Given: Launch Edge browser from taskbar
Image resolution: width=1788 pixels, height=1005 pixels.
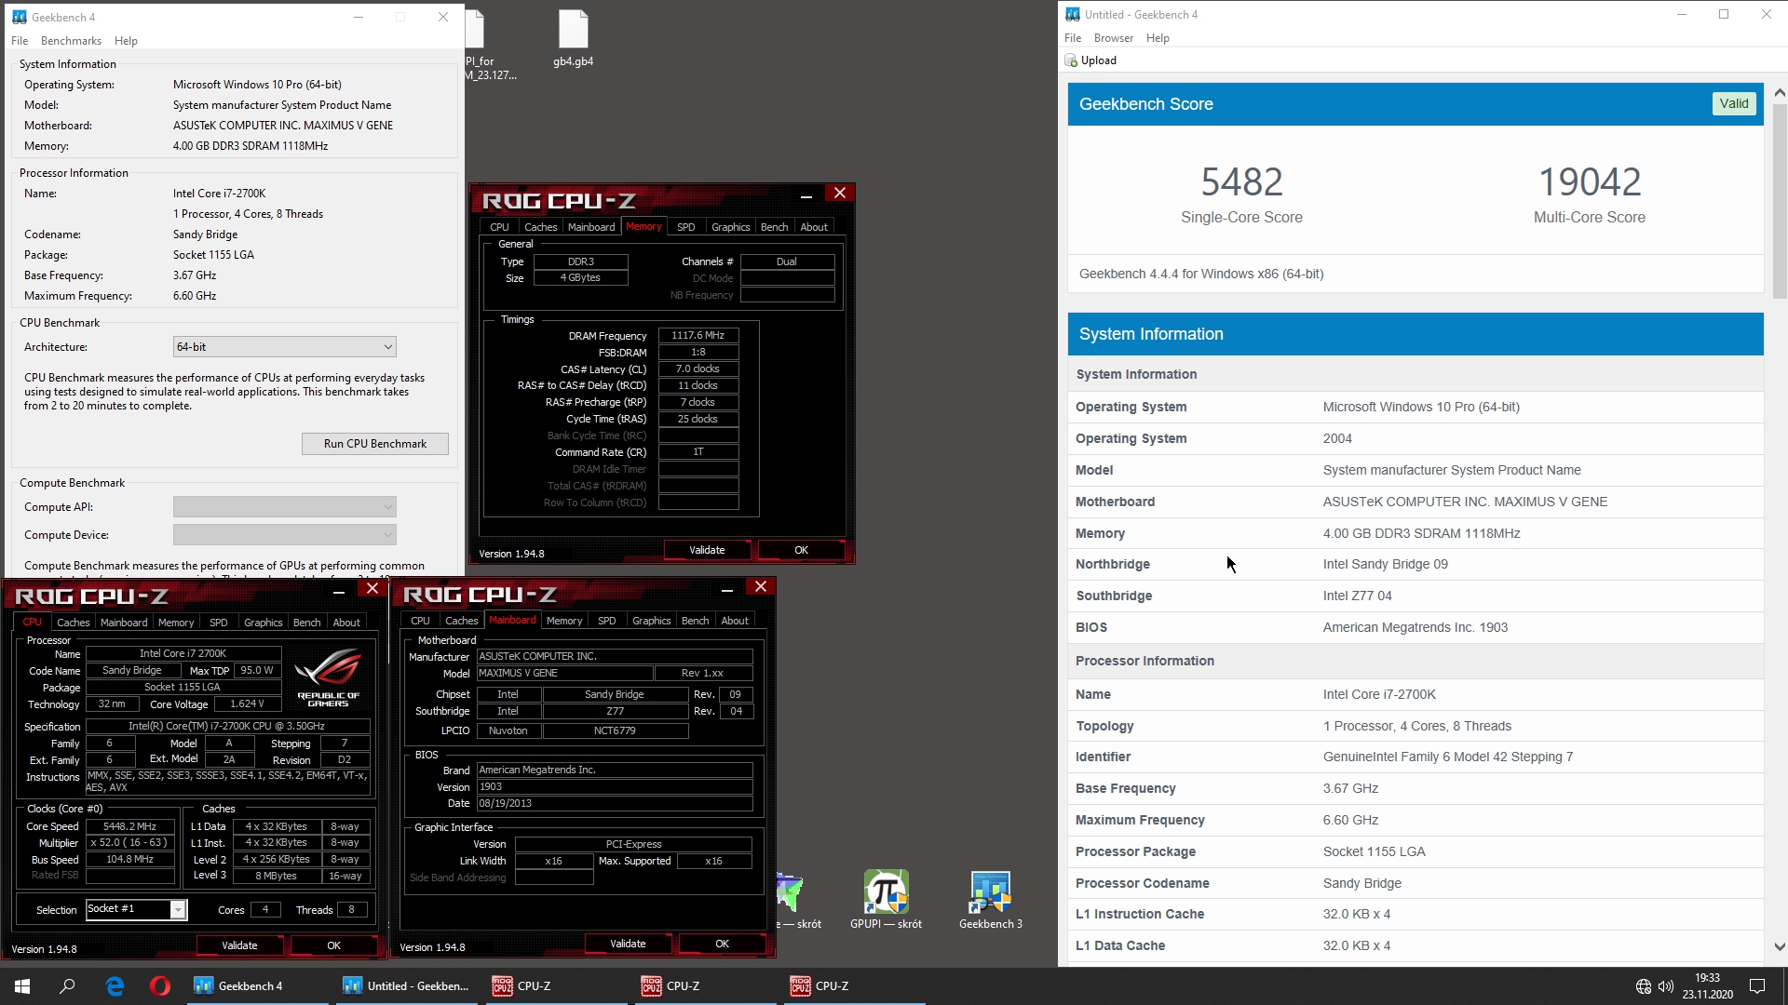Looking at the screenshot, I should tap(115, 986).
